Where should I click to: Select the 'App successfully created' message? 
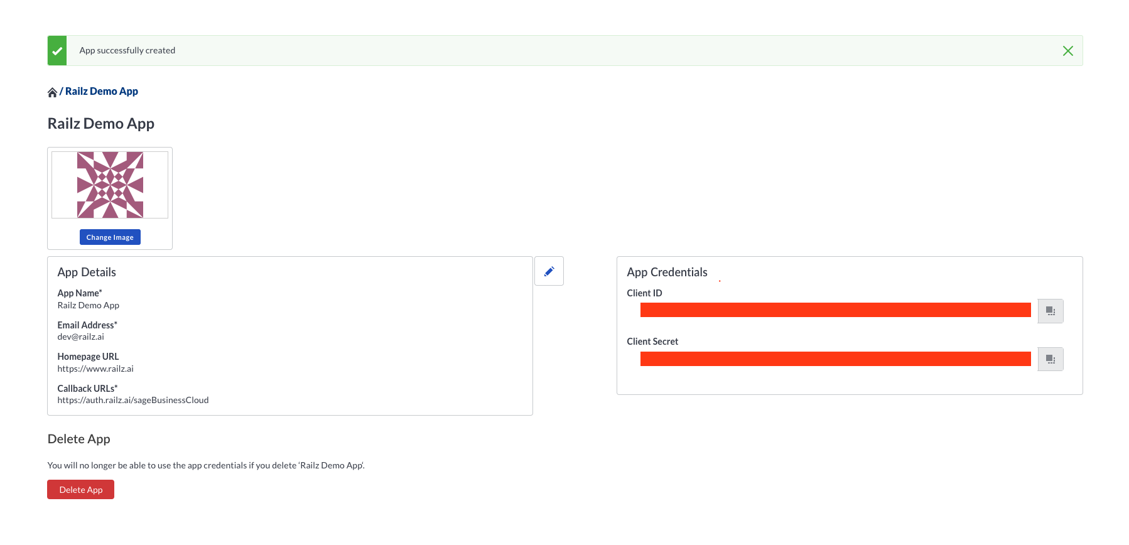click(127, 50)
